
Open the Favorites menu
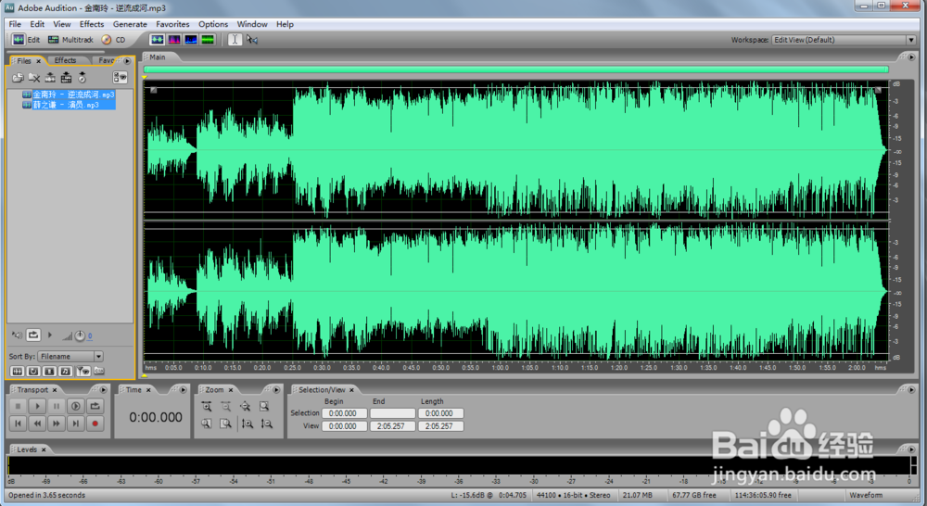[172, 24]
